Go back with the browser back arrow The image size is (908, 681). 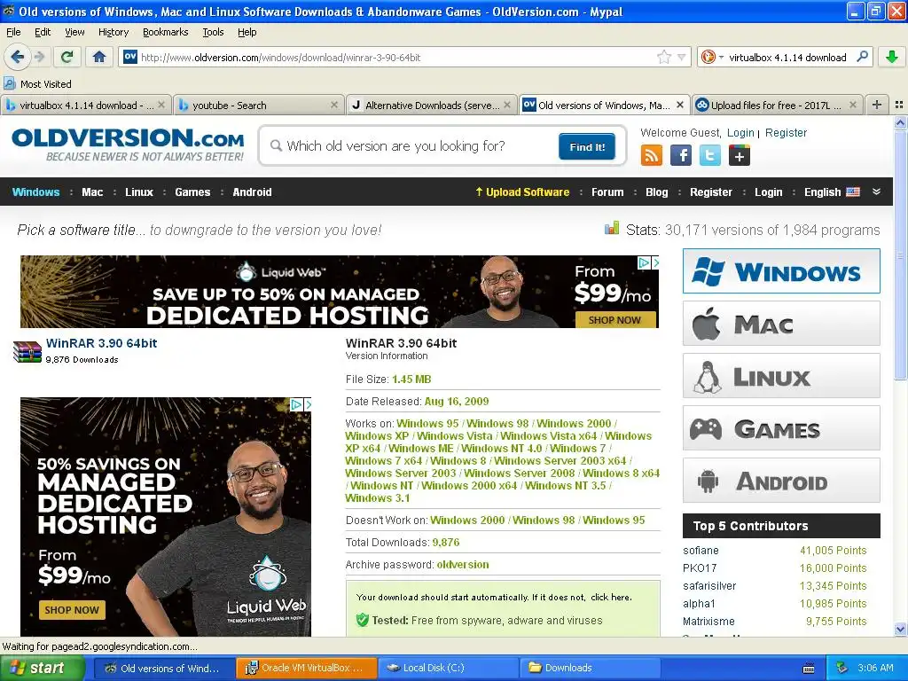tap(17, 57)
